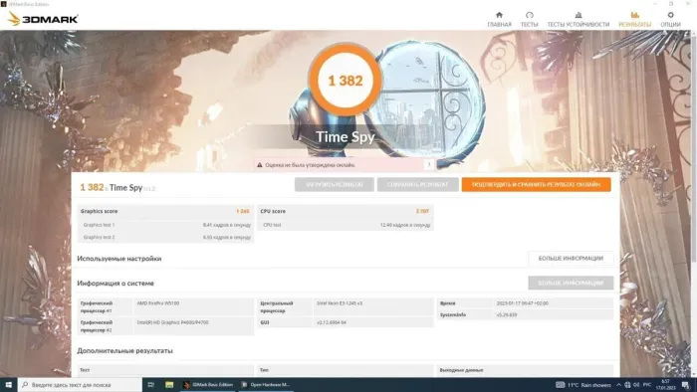Click the 3DMark logo

(43, 19)
